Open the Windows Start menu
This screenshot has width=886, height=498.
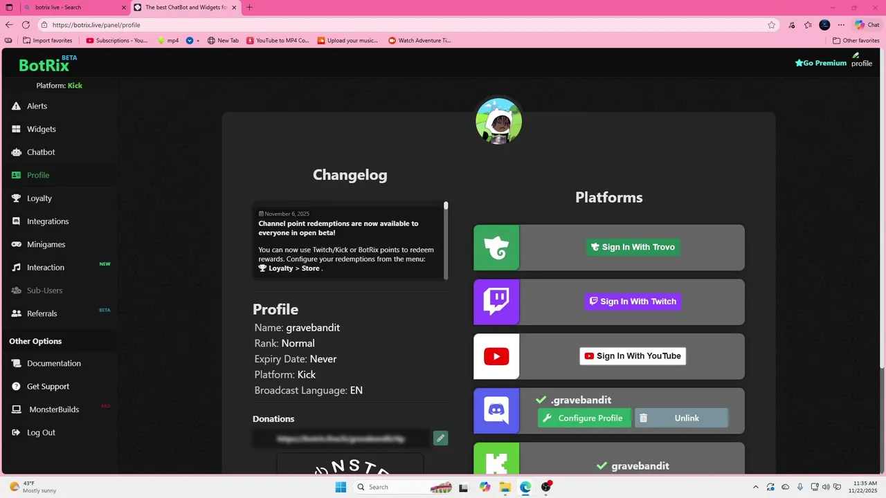[341, 487]
